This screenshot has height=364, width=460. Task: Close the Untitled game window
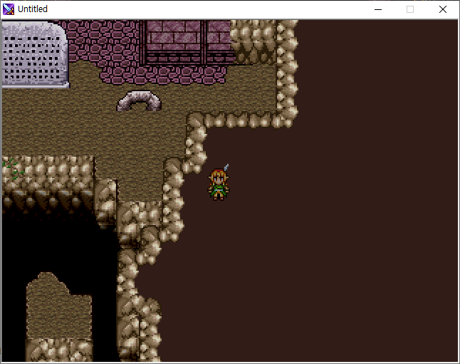pyautogui.click(x=443, y=9)
